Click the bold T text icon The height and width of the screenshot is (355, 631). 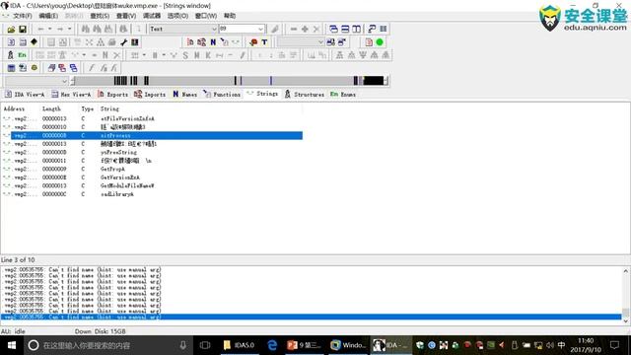(x=264, y=41)
